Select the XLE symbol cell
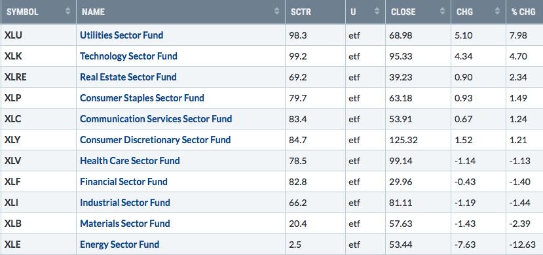 39,245
